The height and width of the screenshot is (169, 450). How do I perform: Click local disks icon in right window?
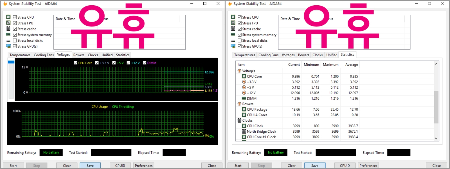pyautogui.click(x=233, y=41)
